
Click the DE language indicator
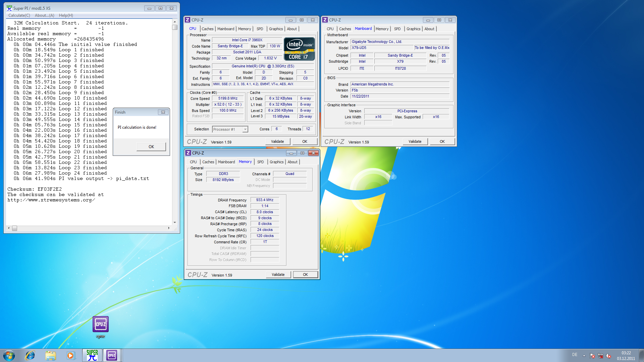point(575,355)
